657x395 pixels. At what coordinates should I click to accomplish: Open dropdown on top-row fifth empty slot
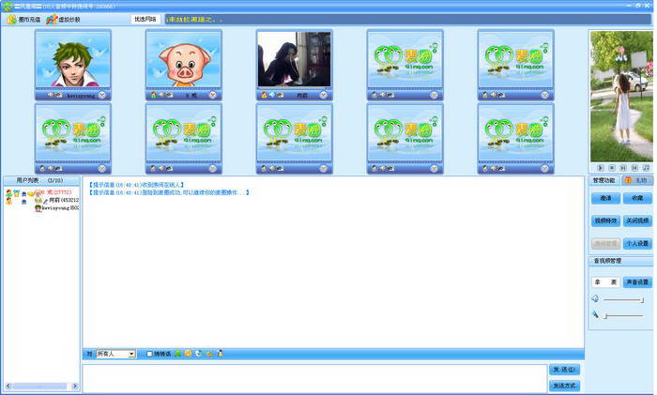click(544, 95)
